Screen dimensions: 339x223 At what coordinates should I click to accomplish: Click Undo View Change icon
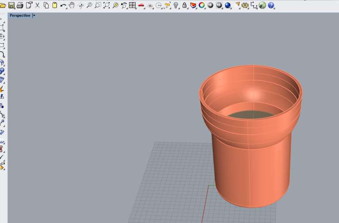pyautogui.click(x=124, y=5)
